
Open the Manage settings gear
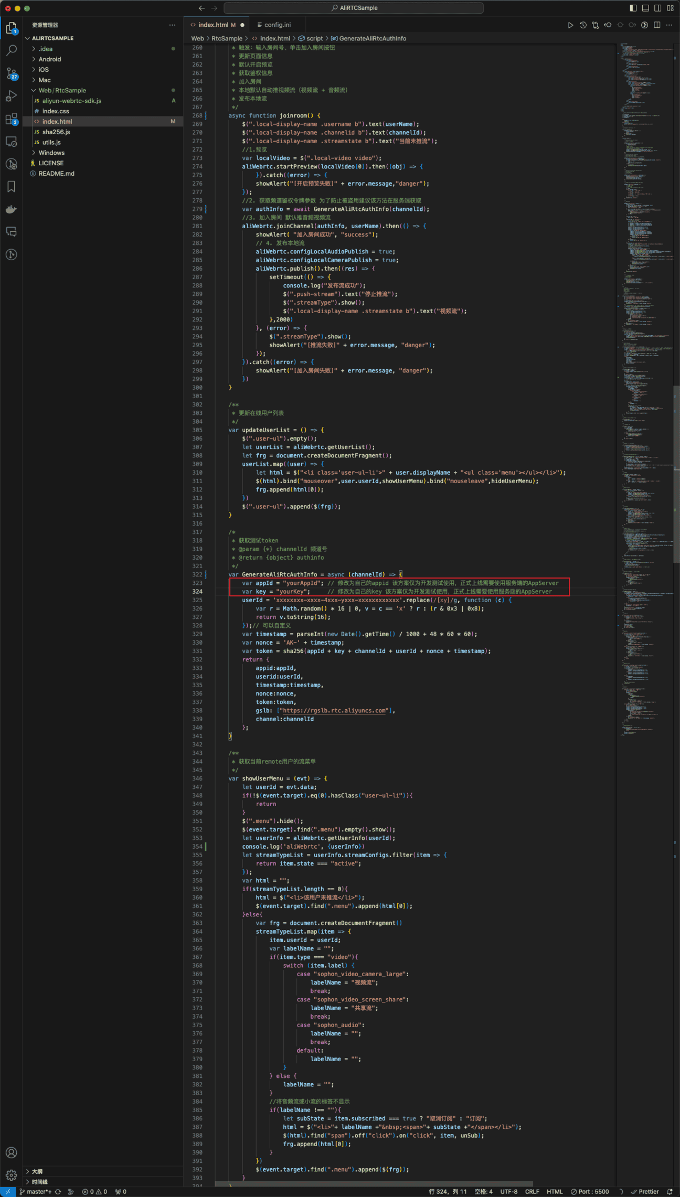(x=12, y=1175)
